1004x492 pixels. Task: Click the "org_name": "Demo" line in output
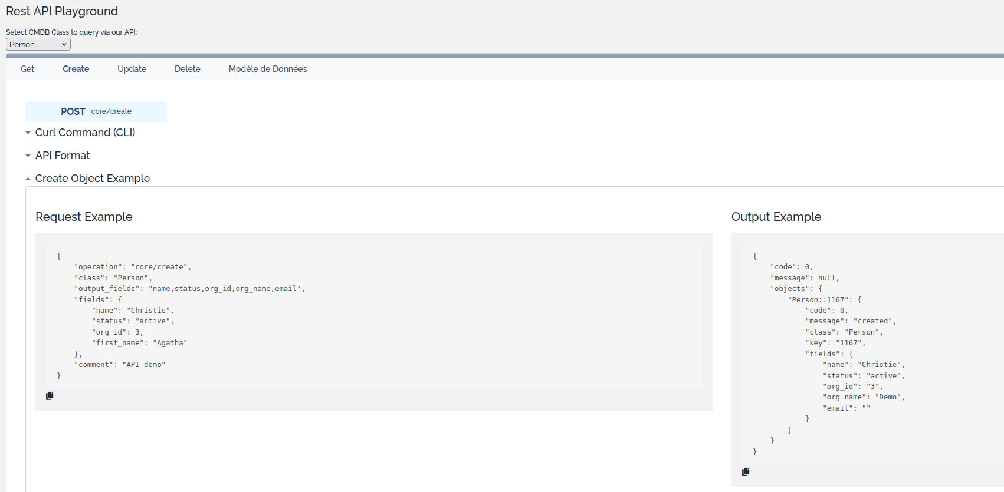(864, 397)
